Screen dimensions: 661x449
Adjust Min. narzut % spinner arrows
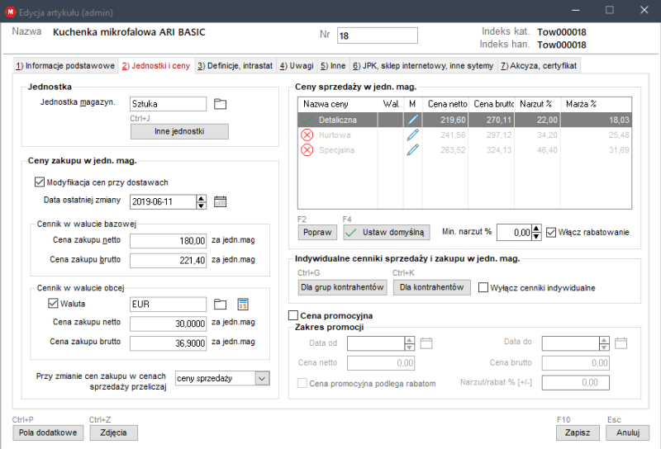click(x=535, y=233)
